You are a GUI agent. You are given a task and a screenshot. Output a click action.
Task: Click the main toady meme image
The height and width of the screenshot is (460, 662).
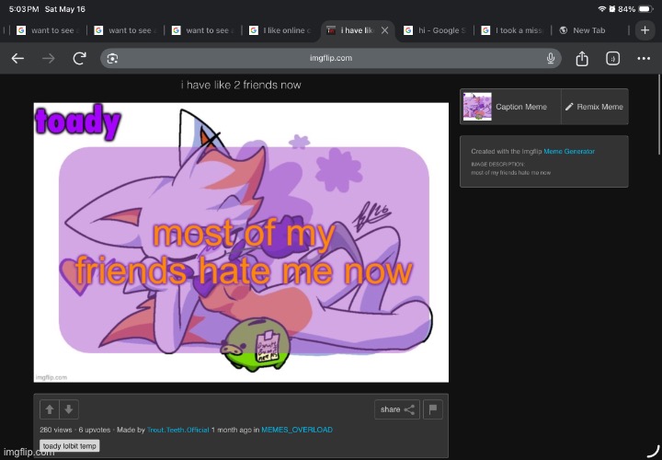(241, 243)
